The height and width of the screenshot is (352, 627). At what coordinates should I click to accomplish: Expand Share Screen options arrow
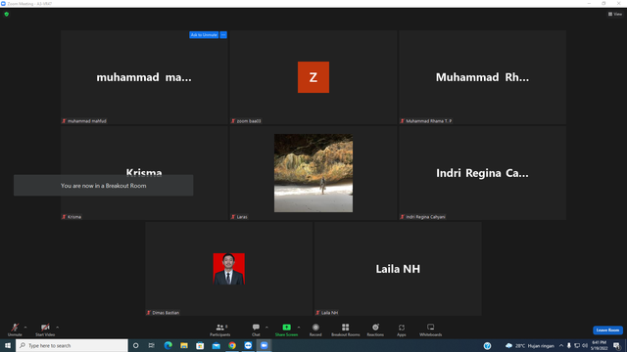point(299,328)
